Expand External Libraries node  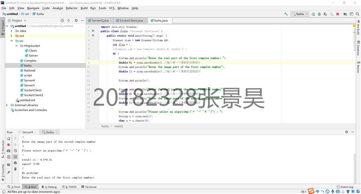(7, 105)
